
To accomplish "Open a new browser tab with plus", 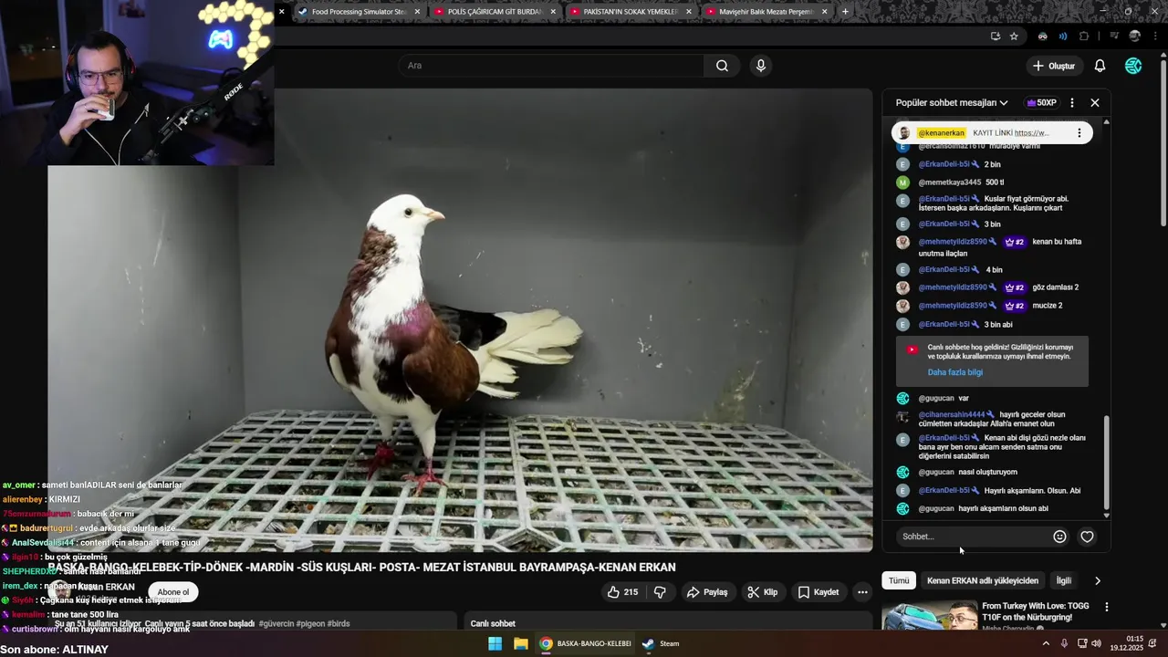I will (x=845, y=12).
